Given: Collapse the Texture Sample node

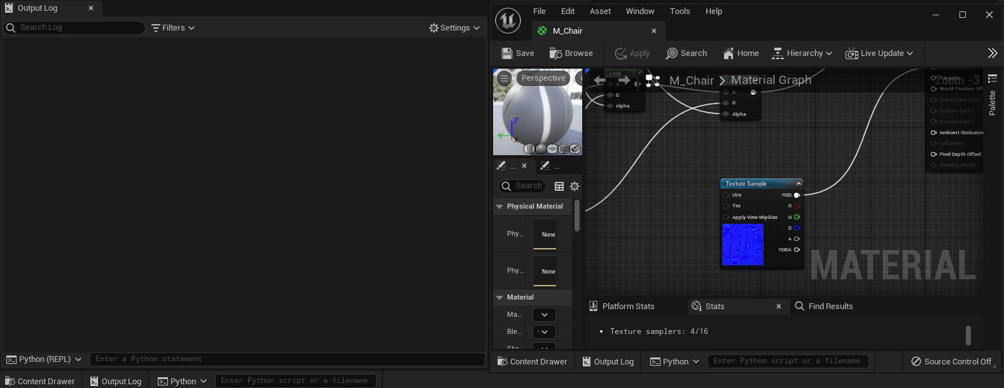Looking at the screenshot, I should click(798, 184).
